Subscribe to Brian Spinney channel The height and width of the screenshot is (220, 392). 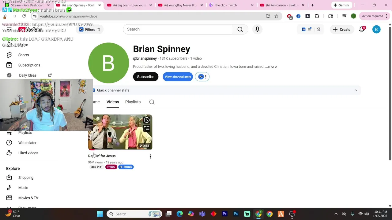click(x=146, y=77)
